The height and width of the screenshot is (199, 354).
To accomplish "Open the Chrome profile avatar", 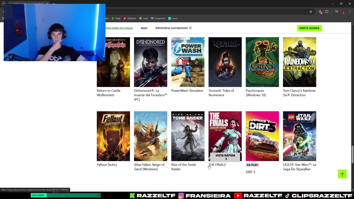I will point(343,12).
